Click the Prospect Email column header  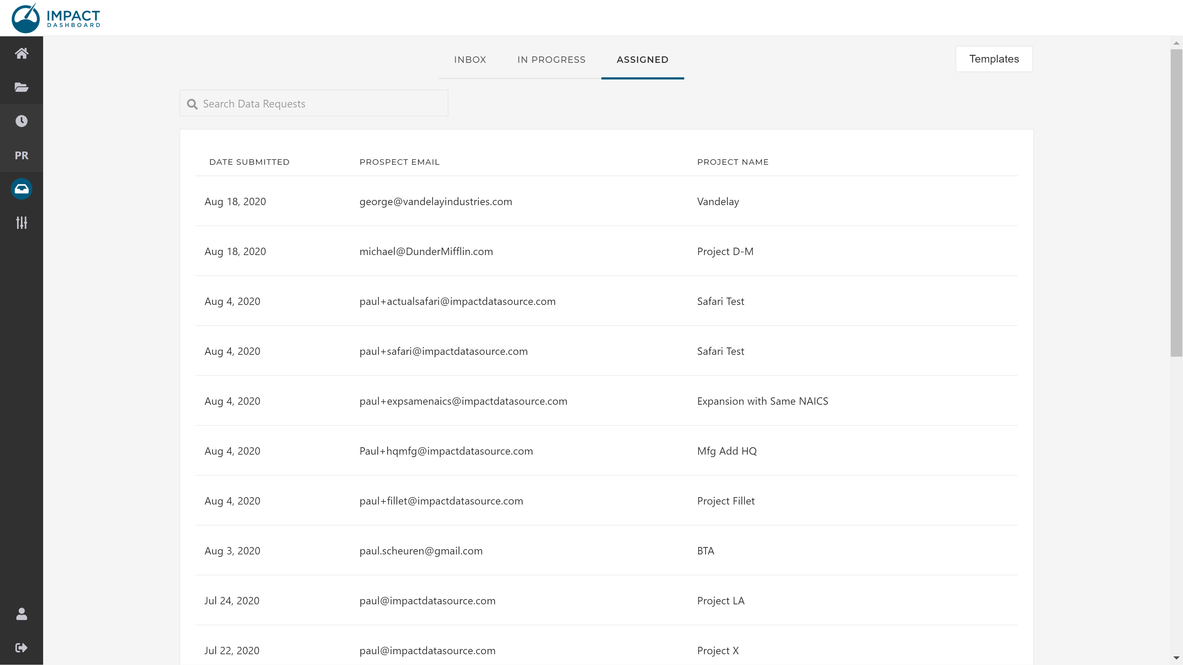tap(400, 162)
